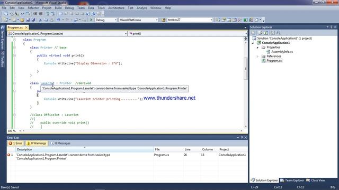Close the Program.cs tab with its X
339x190 pixels.
[26, 27]
